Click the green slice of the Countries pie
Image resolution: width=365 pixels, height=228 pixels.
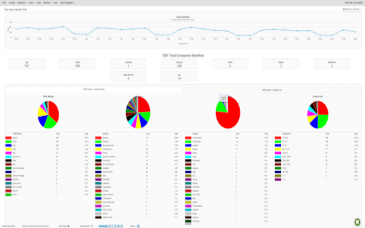(x=221, y=107)
